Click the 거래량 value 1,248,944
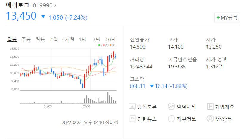This screenshot has width=244, height=139. coord(141,67)
